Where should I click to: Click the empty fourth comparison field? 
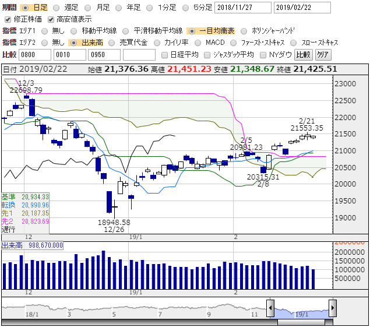(x=139, y=55)
